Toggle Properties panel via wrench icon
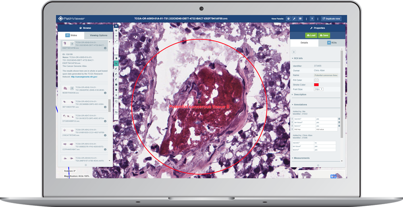 pos(294,19)
